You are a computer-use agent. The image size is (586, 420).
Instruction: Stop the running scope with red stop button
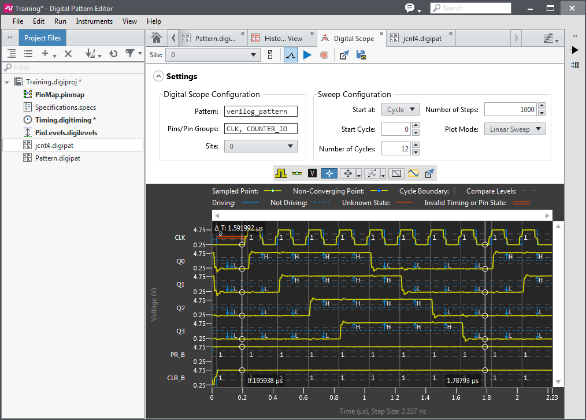pos(324,55)
